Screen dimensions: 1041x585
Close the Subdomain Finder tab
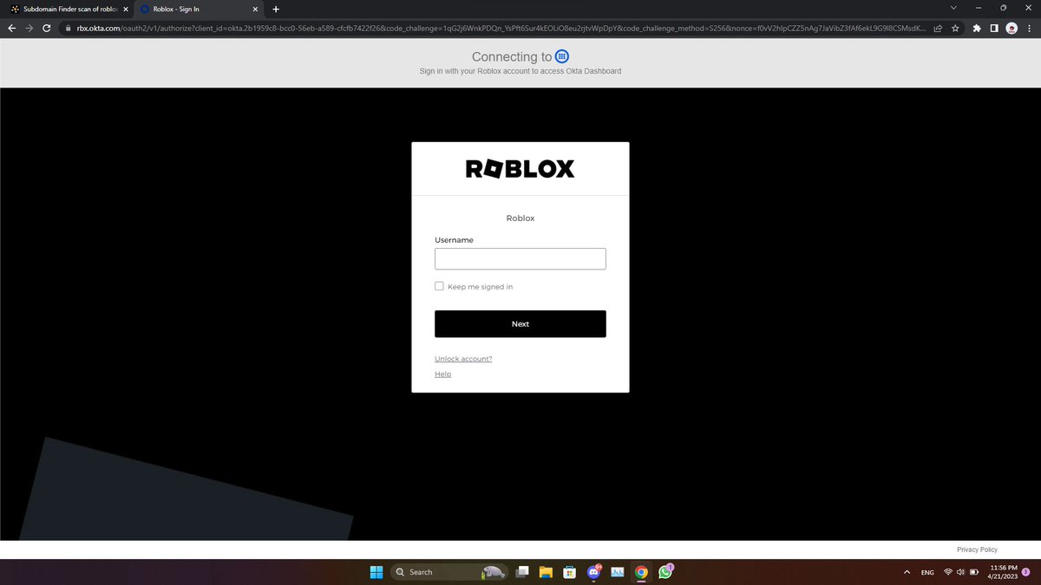[x=125, y=9]
